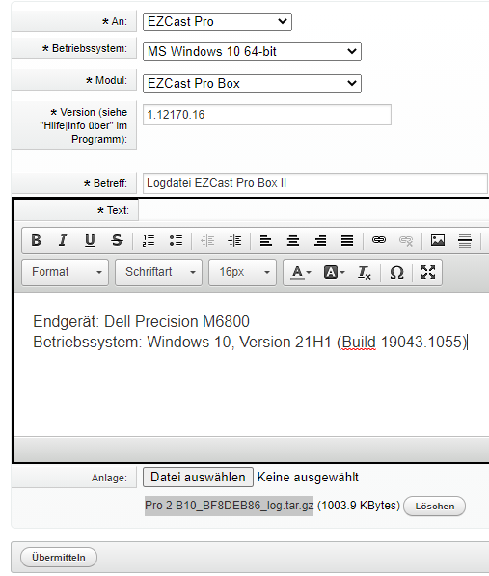Remove formatting with the Tx icon

[365, 272]
